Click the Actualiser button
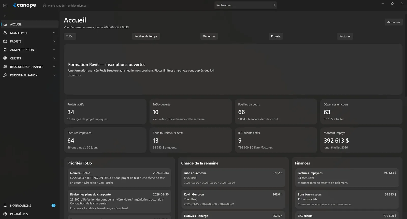 (x=394, y=22)
